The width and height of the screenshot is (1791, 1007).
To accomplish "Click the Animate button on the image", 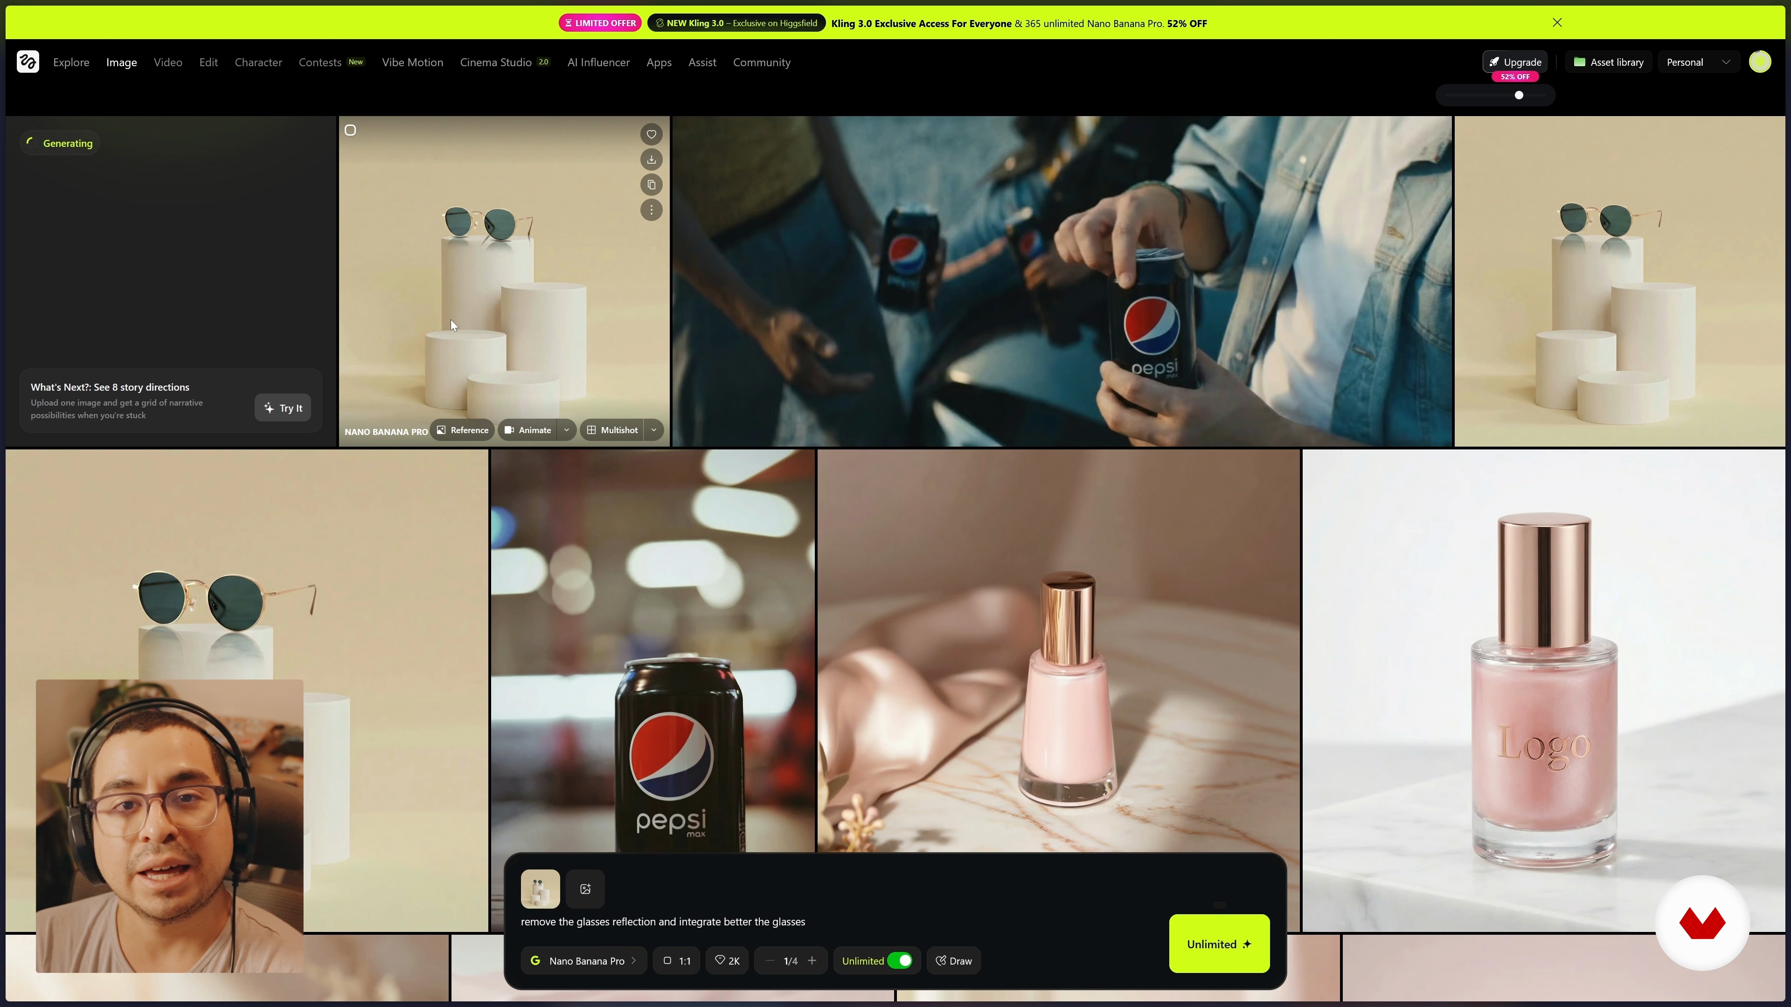I will [x=528, y=430].
